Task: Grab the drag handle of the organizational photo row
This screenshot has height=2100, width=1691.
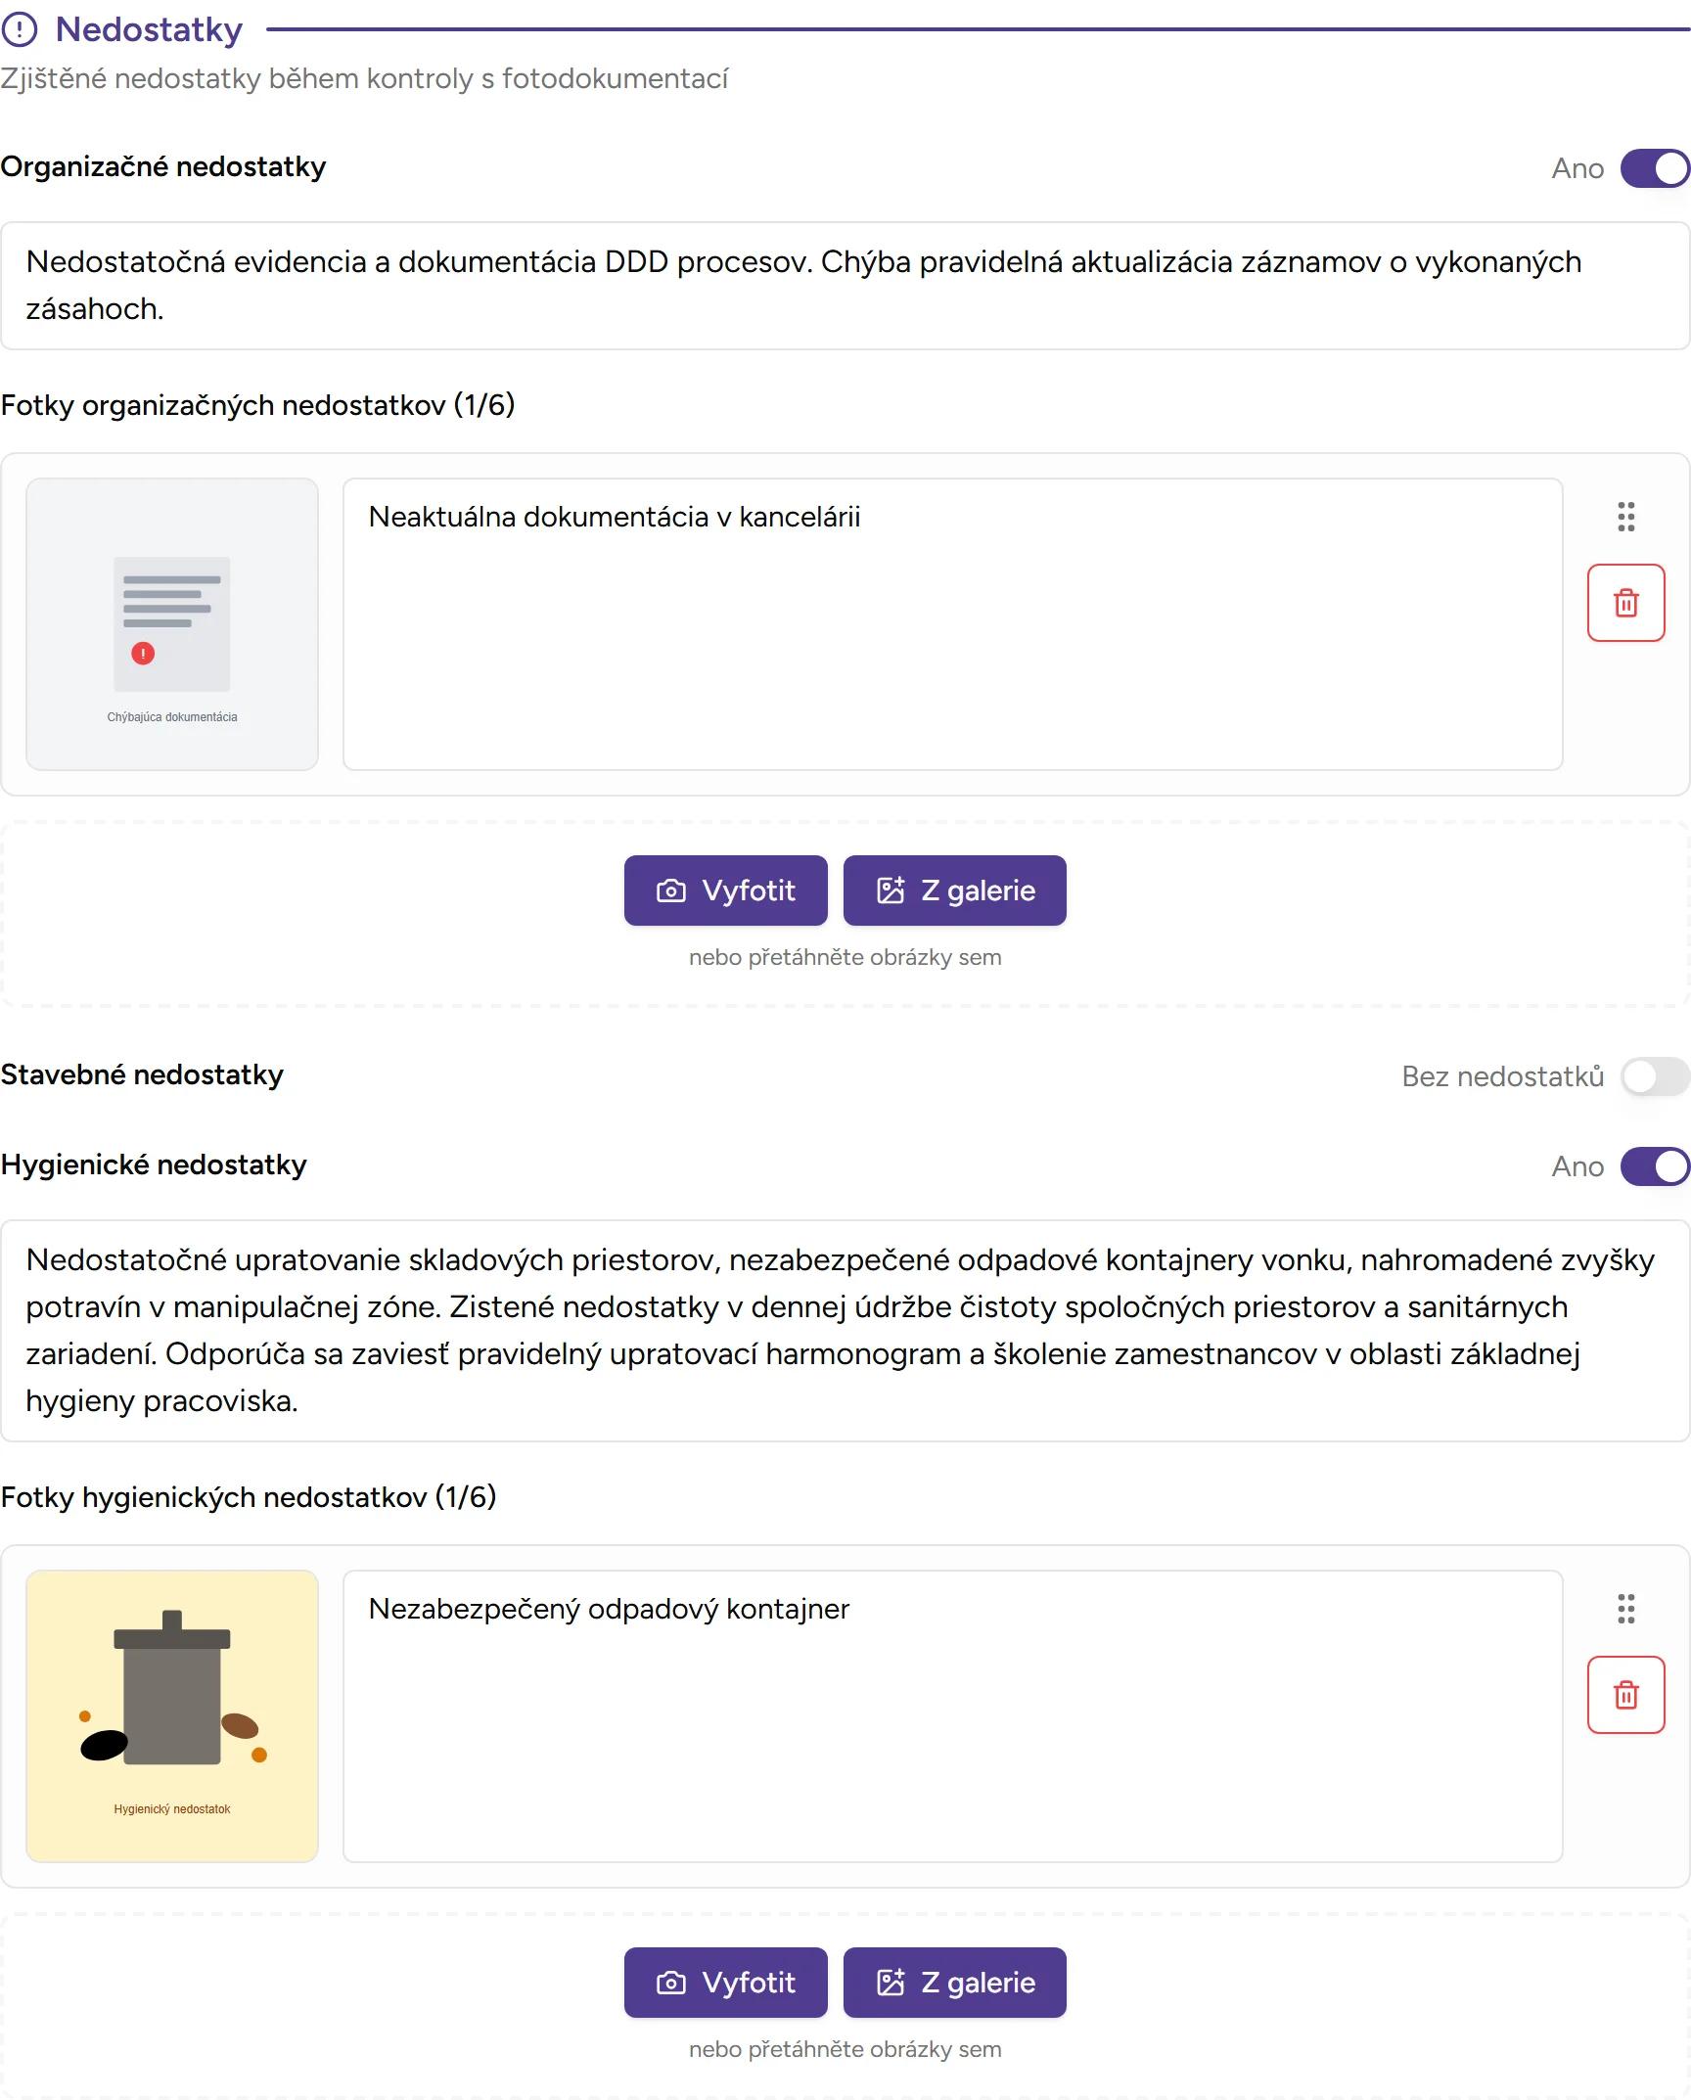Action: coord(1625,517)
